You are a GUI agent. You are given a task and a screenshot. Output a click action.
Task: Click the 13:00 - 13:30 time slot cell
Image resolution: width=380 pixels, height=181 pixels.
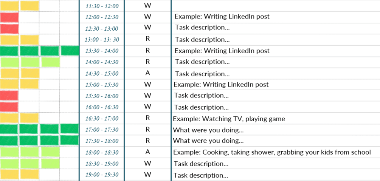[102, 40]
